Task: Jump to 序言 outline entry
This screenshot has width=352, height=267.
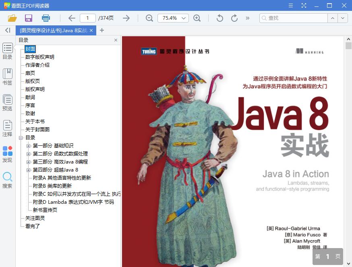Action: point(30,106)
